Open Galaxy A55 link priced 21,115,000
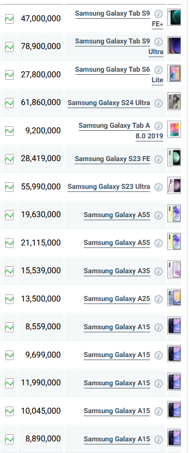The height and width of the screenshot is (453, 190). click(117, 243)
